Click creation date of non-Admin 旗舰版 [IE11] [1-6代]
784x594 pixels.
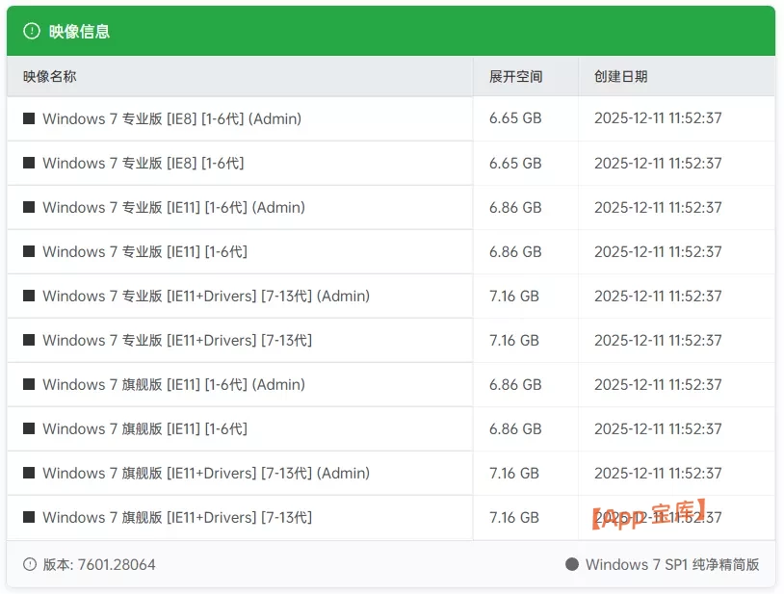click(658, 428)
